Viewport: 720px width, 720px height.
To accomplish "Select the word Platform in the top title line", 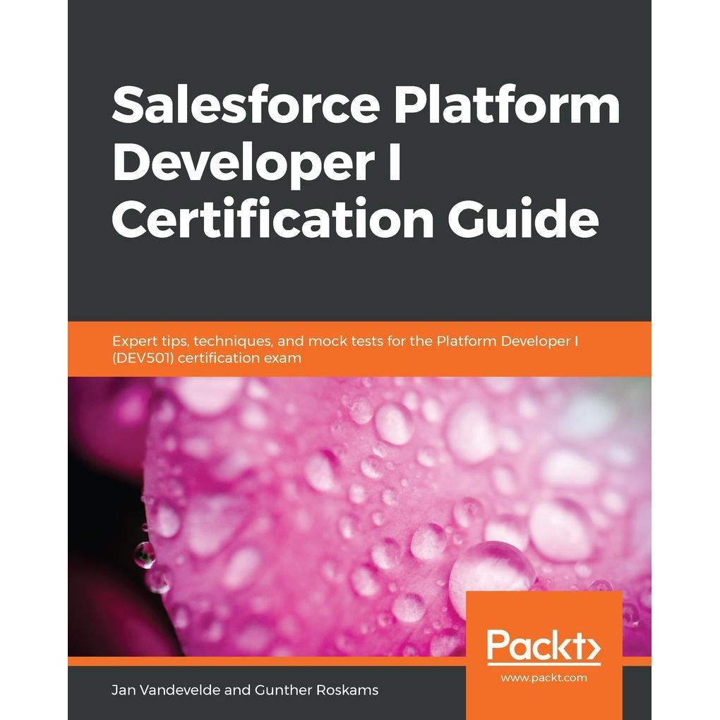I will (x=507, y=106).
